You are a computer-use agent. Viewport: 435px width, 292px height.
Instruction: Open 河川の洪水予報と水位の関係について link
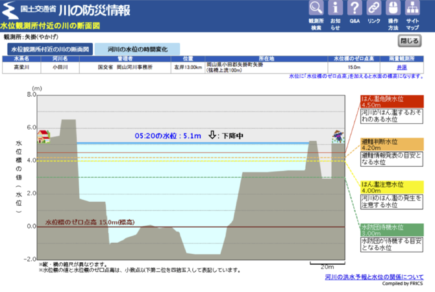click(x=374, y=276)
